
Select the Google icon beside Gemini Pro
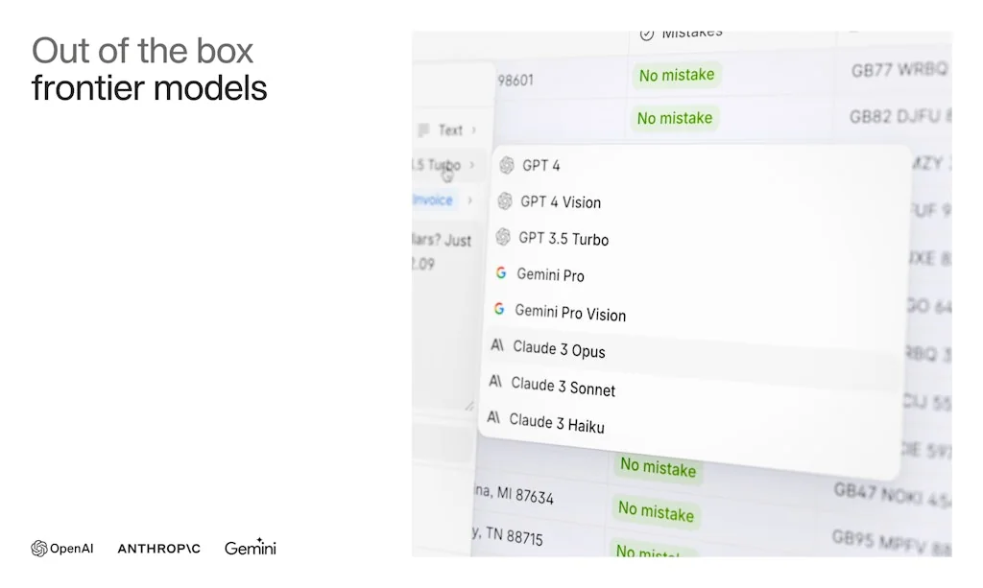click(x=500, y=272)
